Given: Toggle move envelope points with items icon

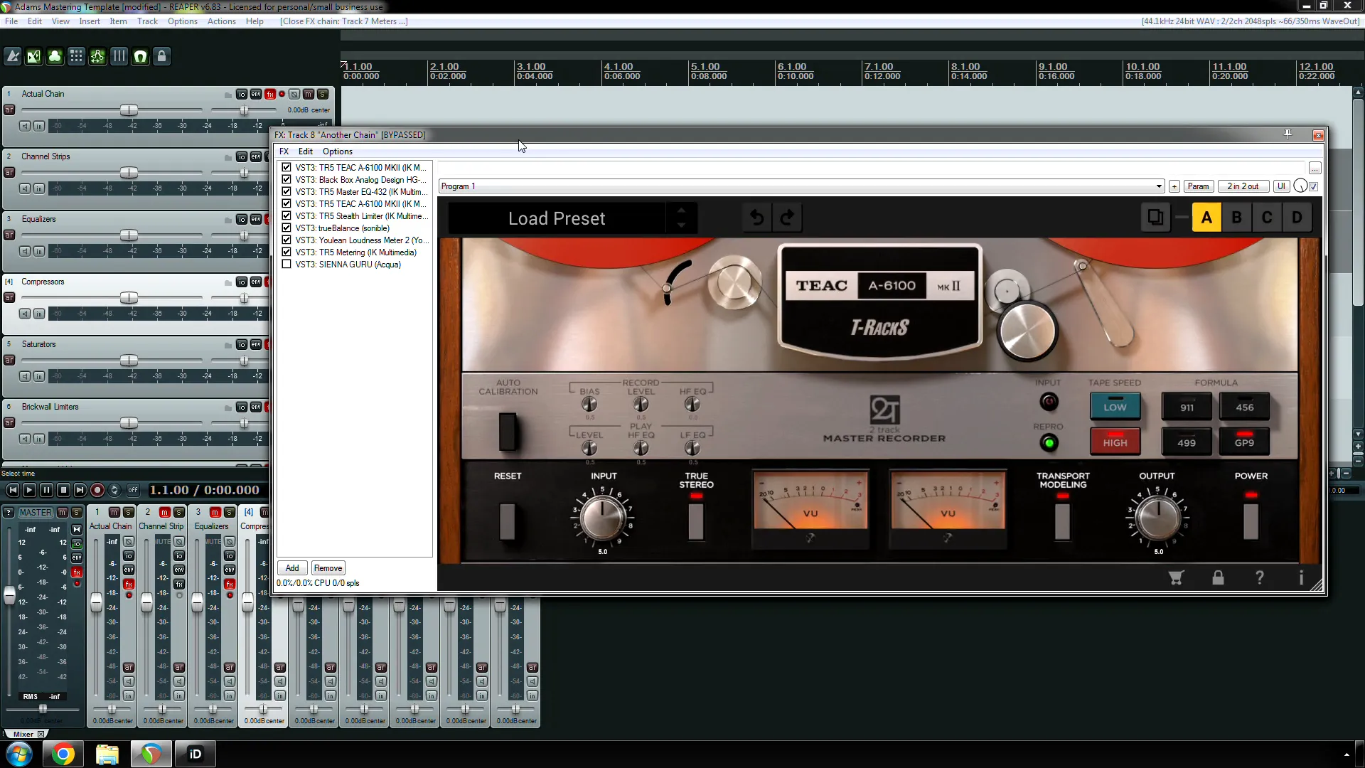Looking at the screenshot, I should coord(97,56).
